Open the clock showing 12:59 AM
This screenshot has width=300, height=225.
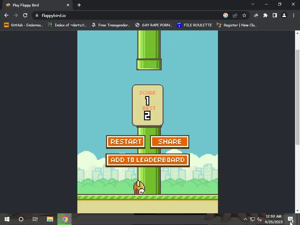point(274,219)
